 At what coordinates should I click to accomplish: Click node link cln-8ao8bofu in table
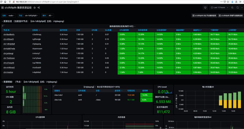(x=9, y=35)
